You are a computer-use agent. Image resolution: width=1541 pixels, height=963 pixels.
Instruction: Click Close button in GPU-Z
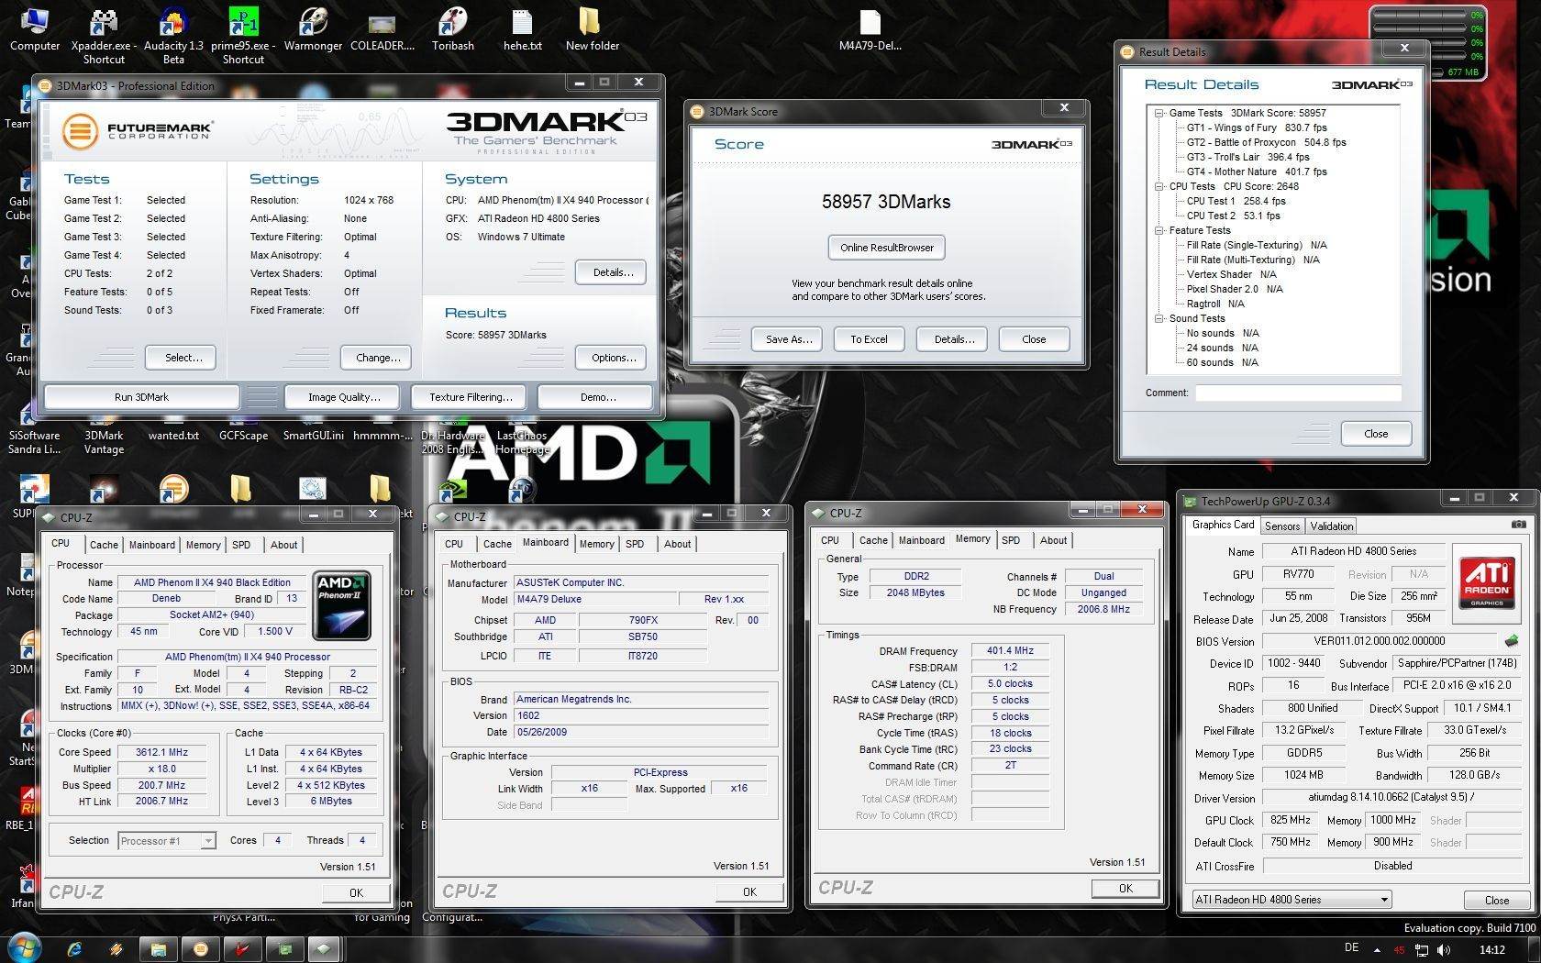1497,900
